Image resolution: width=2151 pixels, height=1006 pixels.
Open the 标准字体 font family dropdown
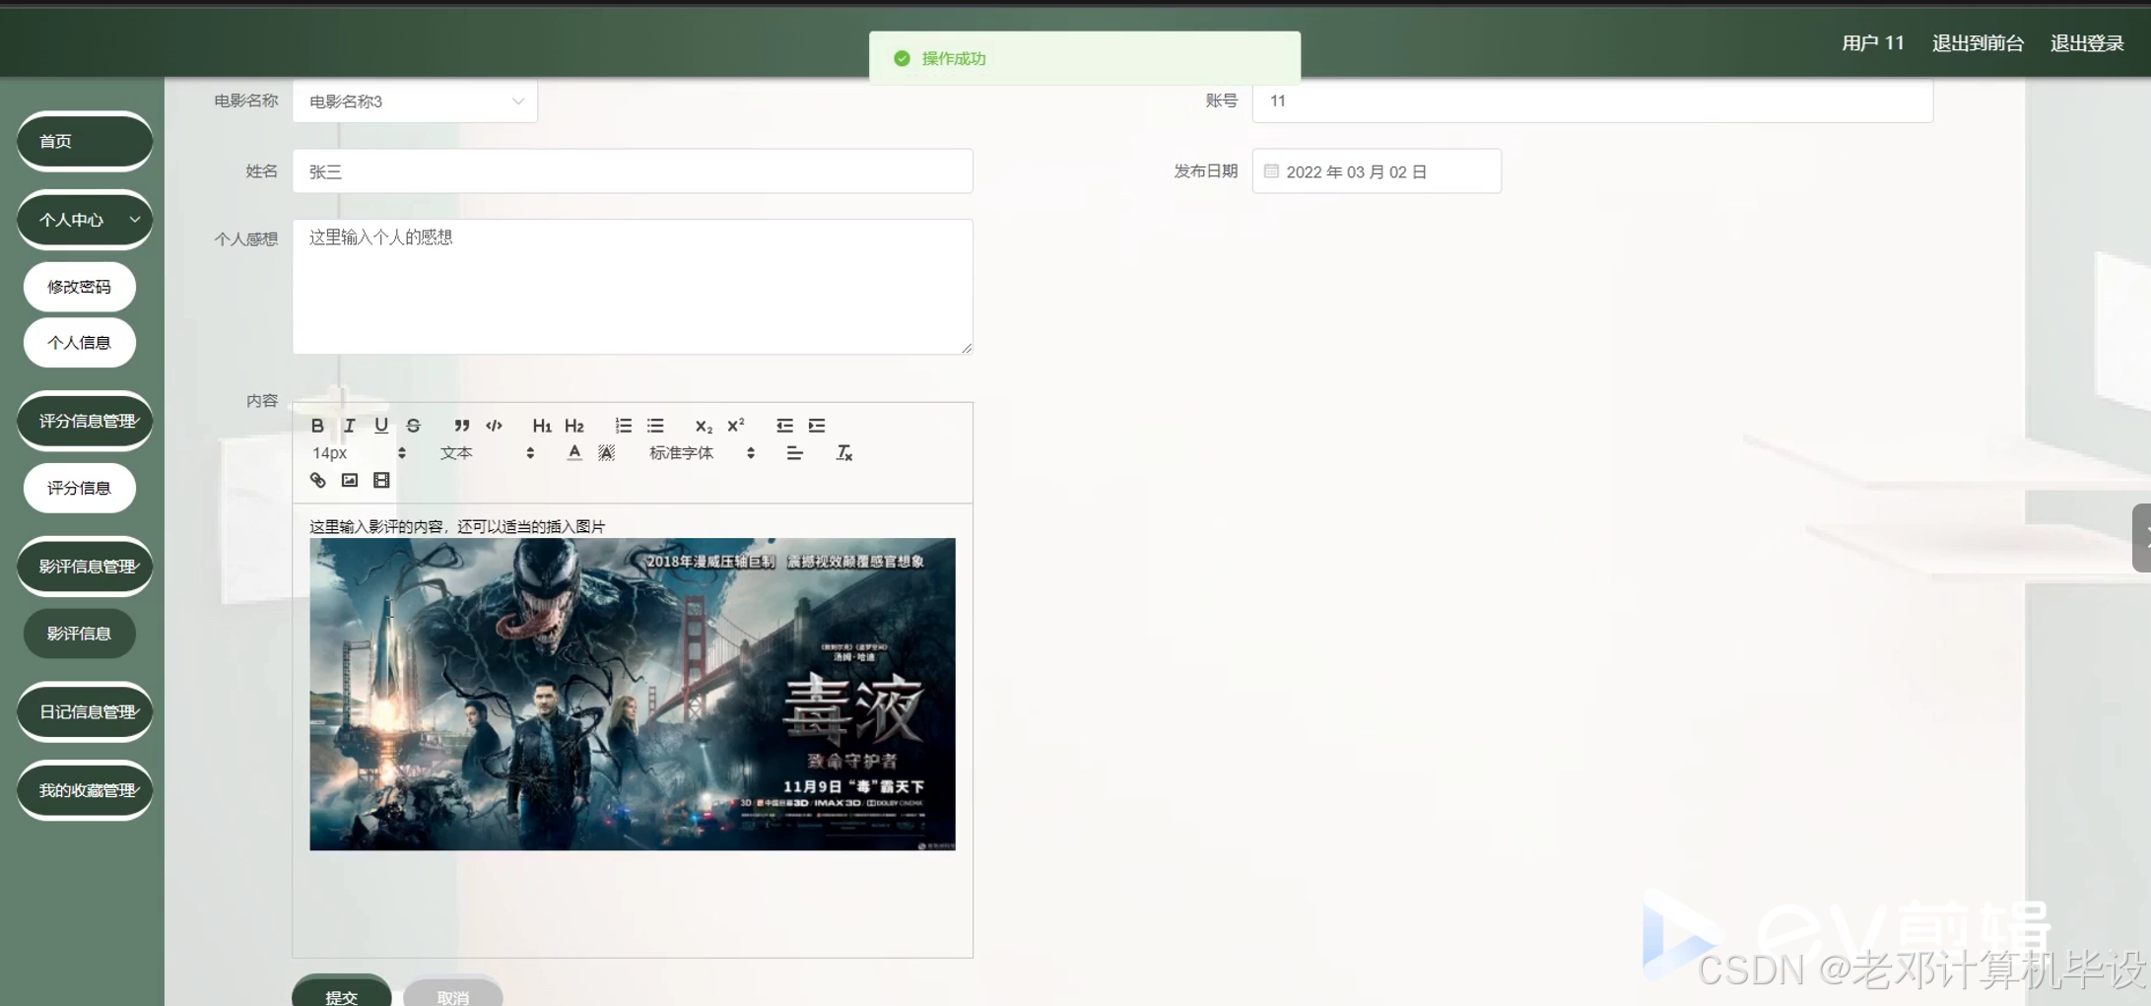point(703,453)
